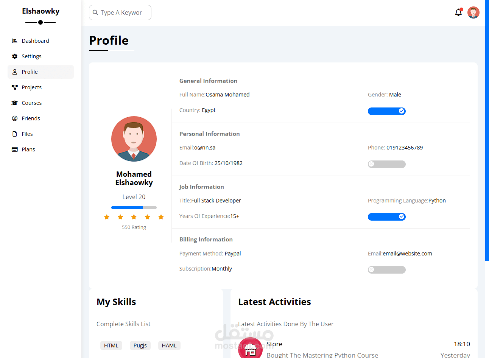Click the Friends person-circle icon
The height and width of the screenshot is (358, 489).
click(x=15, y=118)
